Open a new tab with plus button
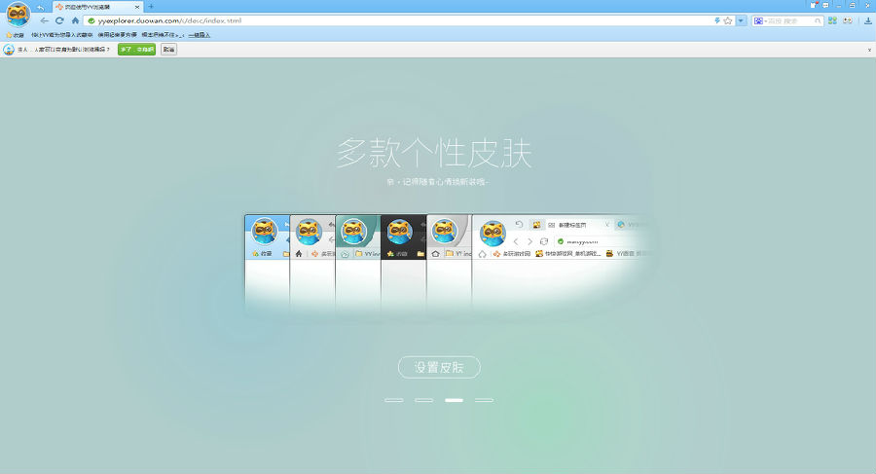The height and width of the screenshot is (474, 876). point(151,7)
